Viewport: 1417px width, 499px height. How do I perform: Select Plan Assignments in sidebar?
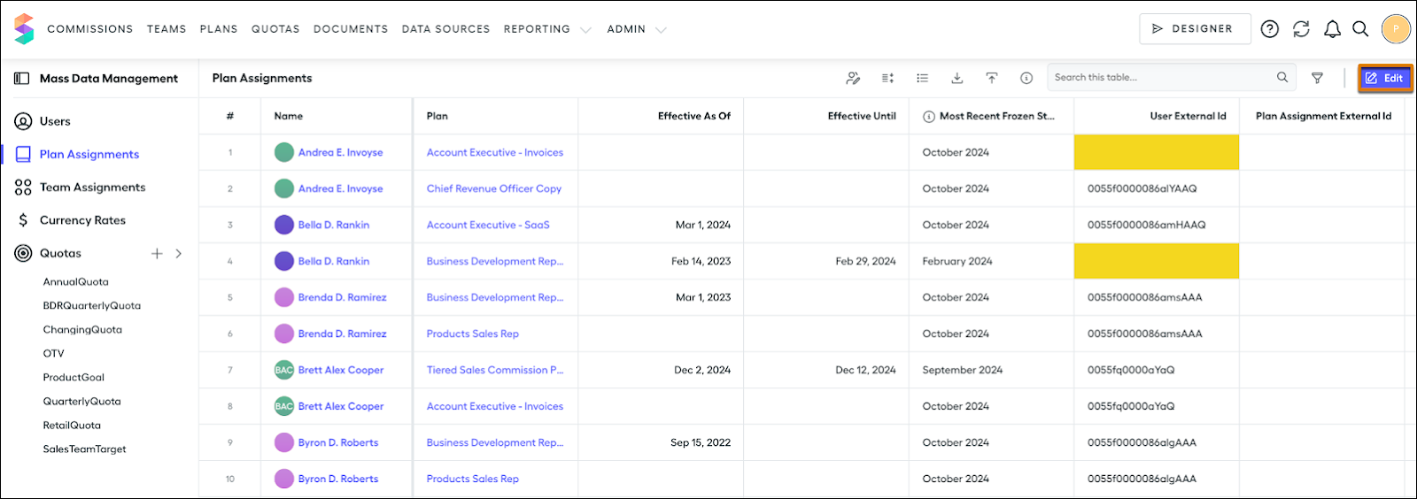click(89, 154)
